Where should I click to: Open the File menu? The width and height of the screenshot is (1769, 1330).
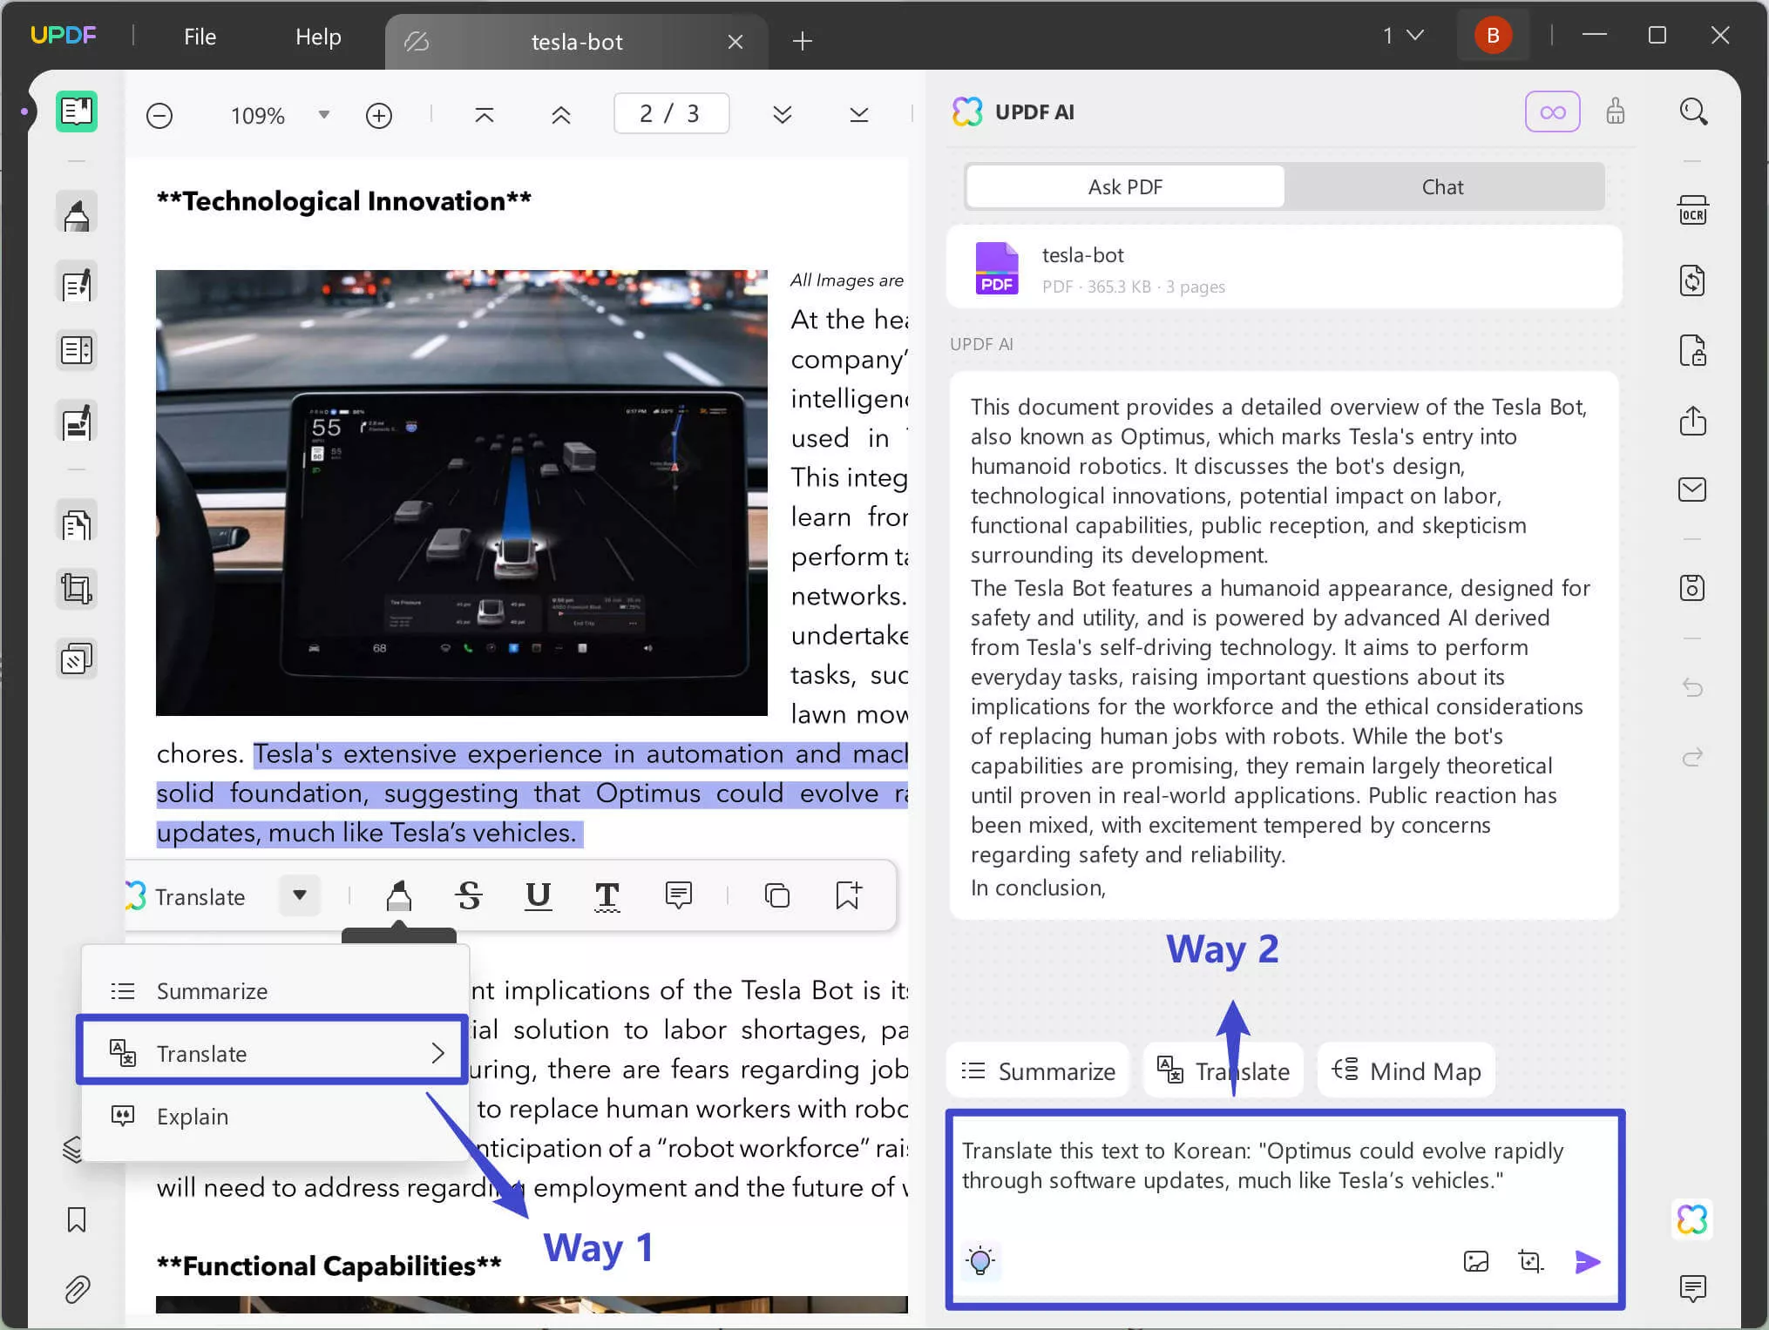click(200, 37)
